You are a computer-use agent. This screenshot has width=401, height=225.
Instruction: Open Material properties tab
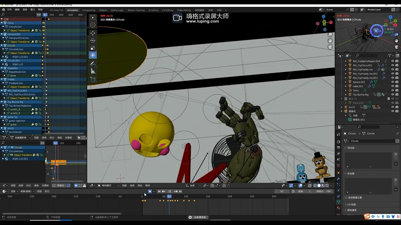pyautogui.click(x=338, y=208)
